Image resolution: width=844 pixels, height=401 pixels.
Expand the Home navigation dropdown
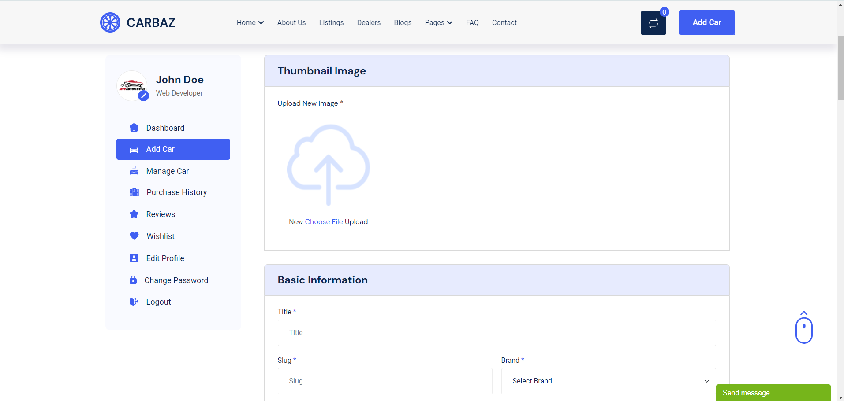tap(250, 23)
